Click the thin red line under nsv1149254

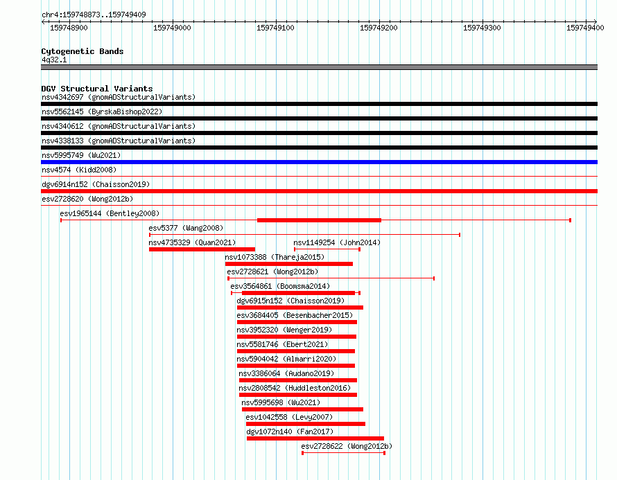[327, 249]
